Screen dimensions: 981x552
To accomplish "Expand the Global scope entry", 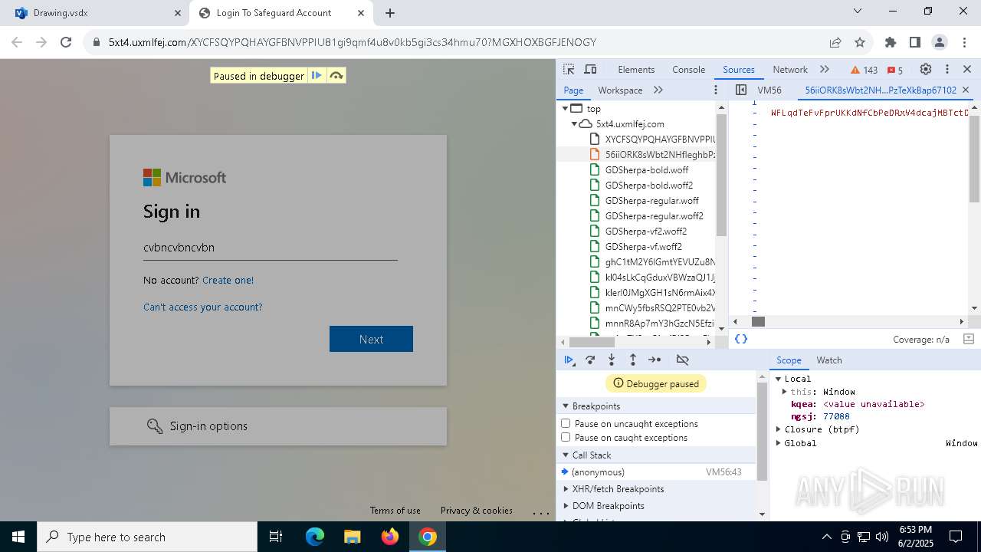I will click(779, 443).
